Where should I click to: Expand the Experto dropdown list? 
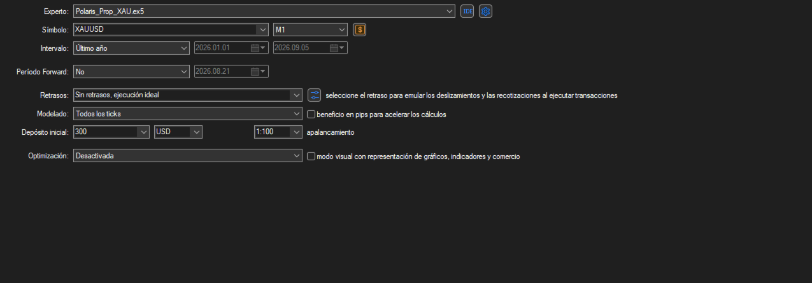pos(450,11)
